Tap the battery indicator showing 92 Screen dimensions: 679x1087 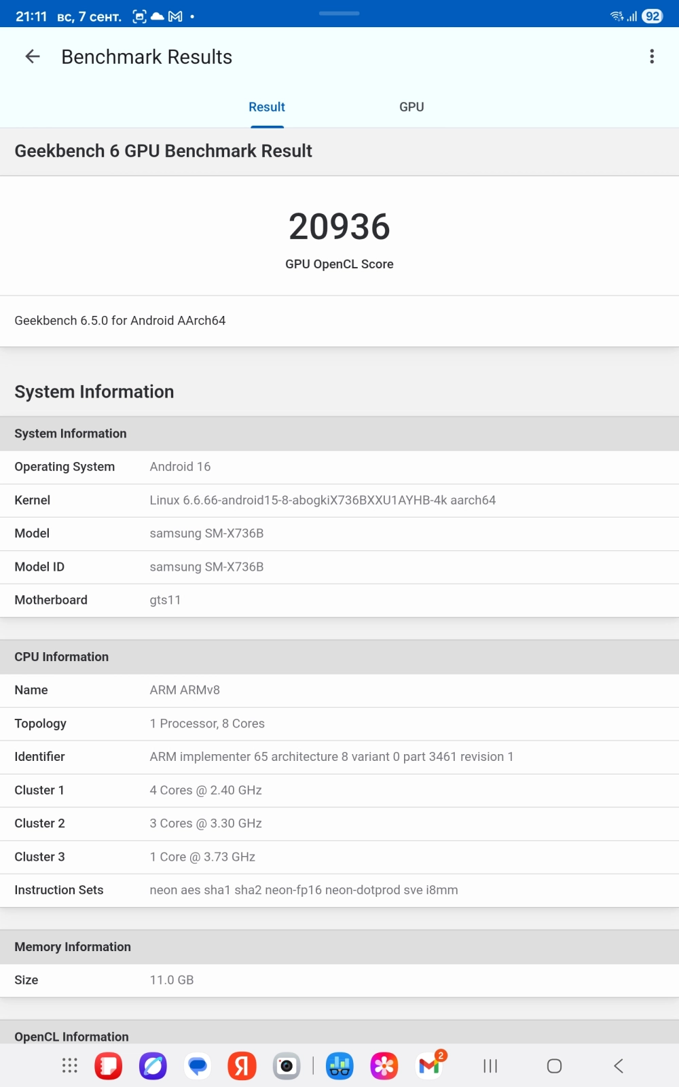[653, 16]
